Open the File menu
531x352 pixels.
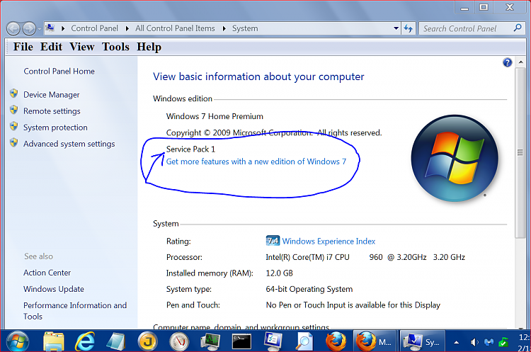[23, 47]
